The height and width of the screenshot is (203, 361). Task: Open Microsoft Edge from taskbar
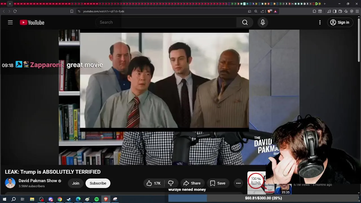point(78,199)
